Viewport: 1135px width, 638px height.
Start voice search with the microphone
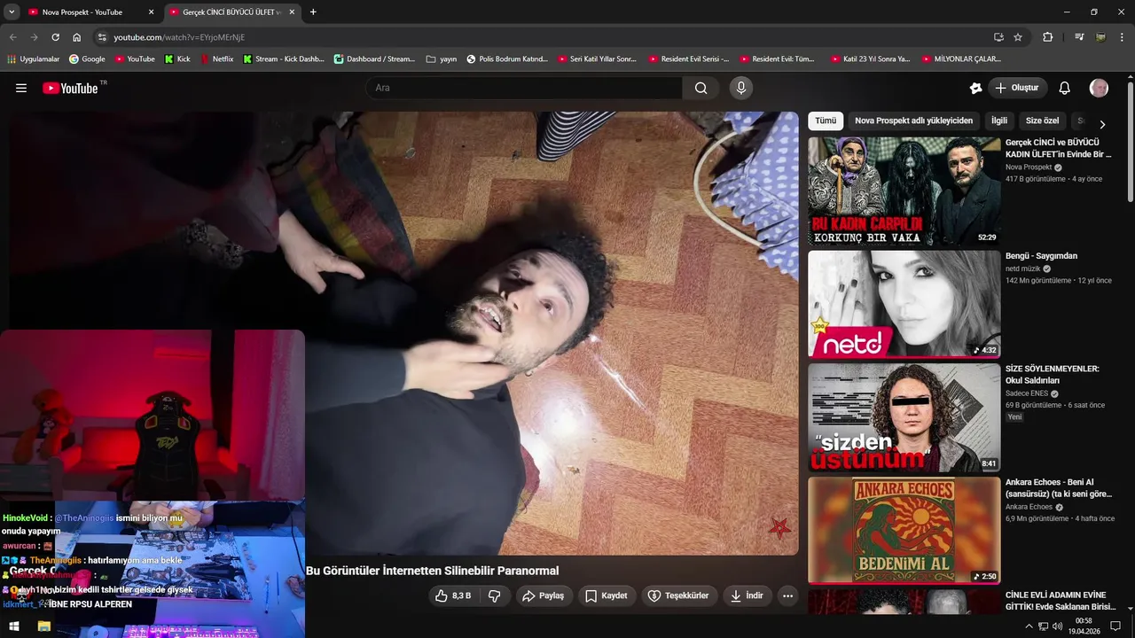[741, 88]
